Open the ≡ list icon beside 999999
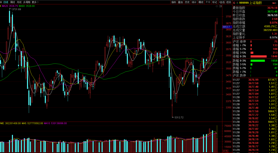 click(x=237, y=3)
